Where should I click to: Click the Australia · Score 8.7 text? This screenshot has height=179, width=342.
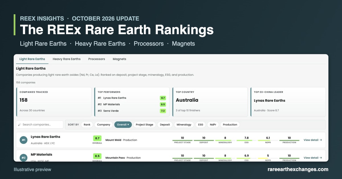(x=266, y=110)
